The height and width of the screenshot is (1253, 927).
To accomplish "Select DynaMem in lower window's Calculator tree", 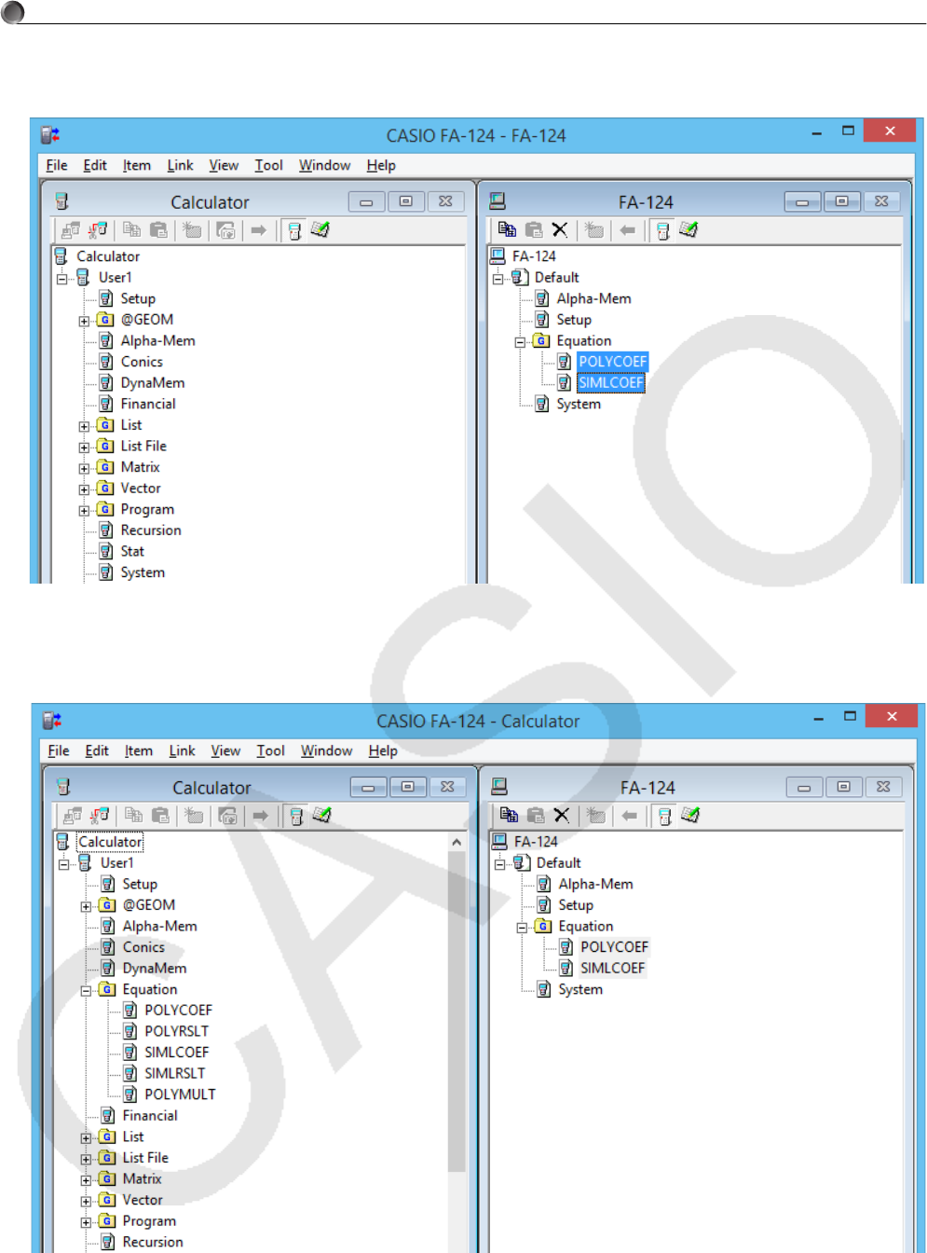I will click(155, 968).
